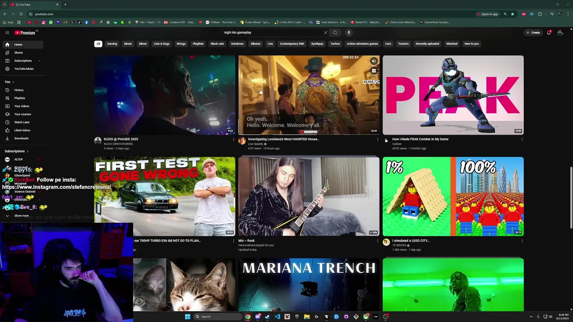The image size is (573, 322).
Task: Select the 'All' filter chip
Action: 98,44
